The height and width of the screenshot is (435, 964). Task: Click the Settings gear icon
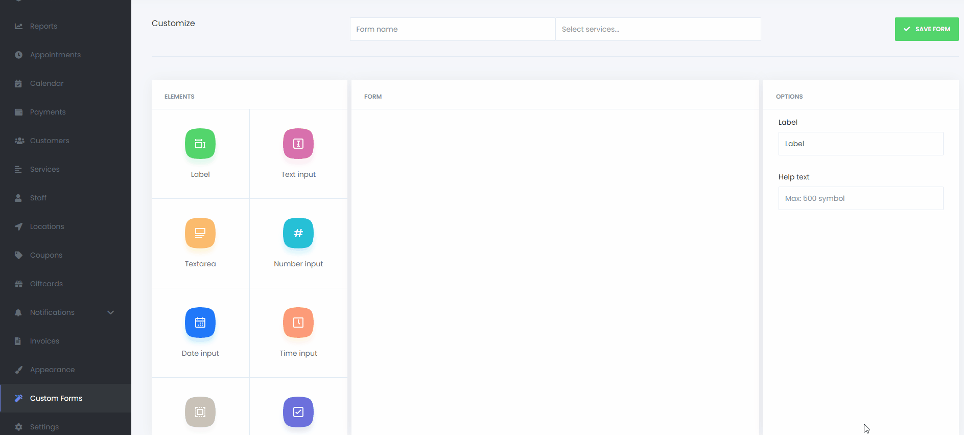pos(18,427)
